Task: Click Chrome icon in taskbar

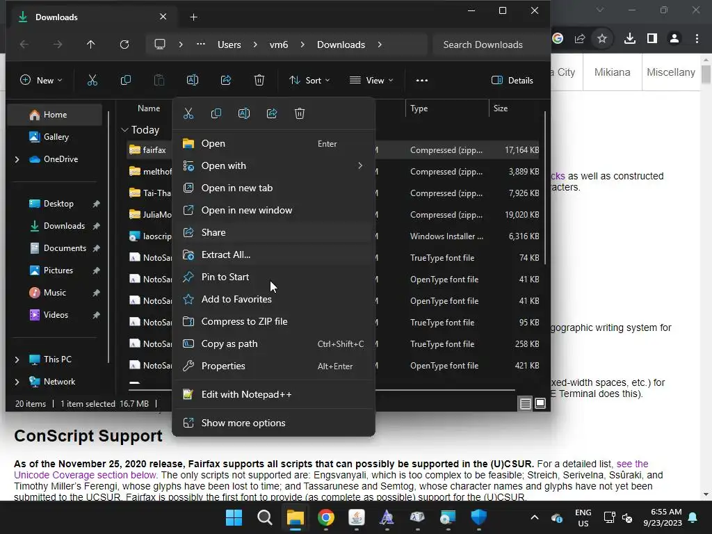Action: [326, 517]
